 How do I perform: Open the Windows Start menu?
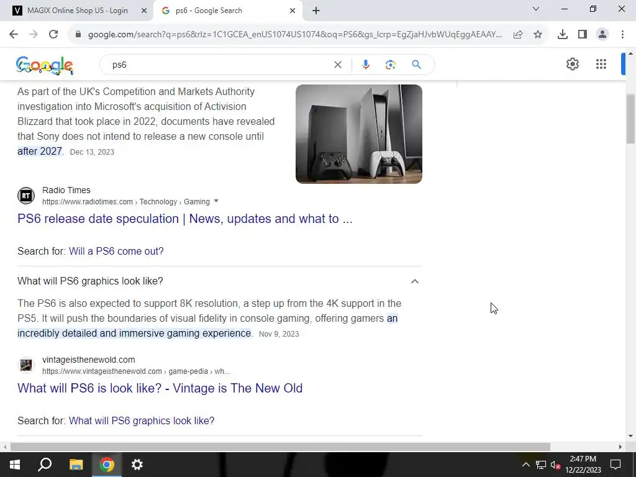(x=15, y=465)
